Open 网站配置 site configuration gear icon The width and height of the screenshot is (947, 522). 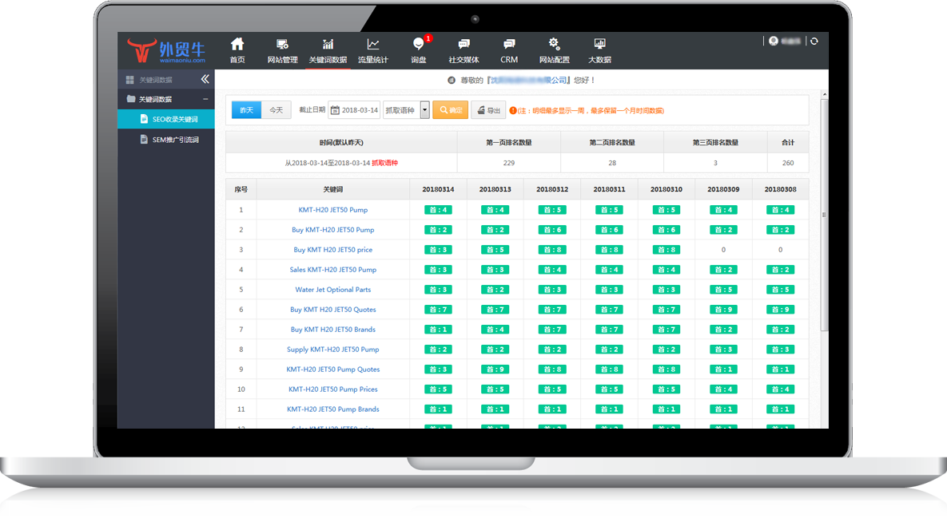[x=554, y=50]
